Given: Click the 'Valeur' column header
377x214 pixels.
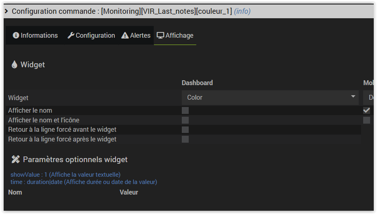Looking at the screenshot, I should (x=129, y=192).
